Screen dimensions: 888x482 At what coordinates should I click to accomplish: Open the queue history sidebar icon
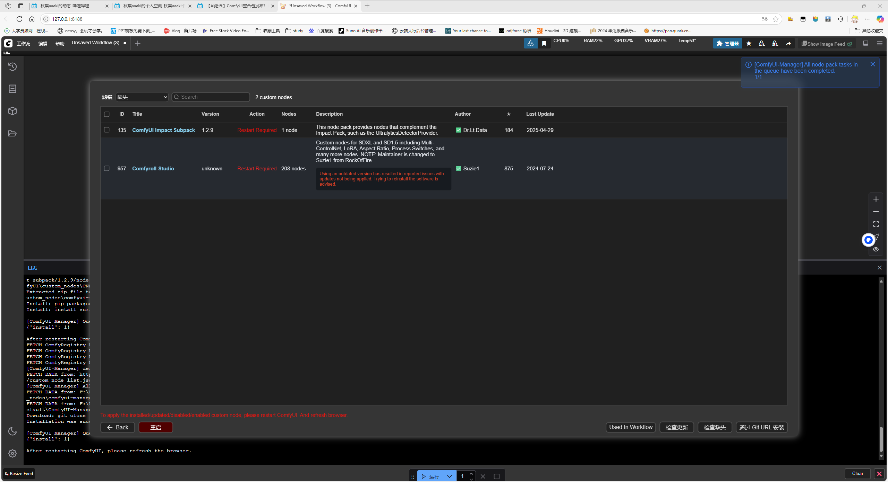pyautogui.click(x=12, y=66)
